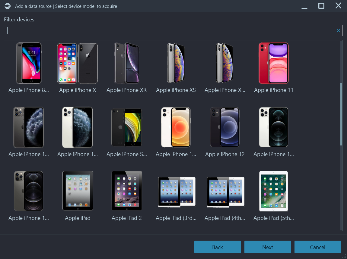Screen dimensions: 347x259
Task: Select white triple-camera iPhone with cloud wallpaper
Action: click(78, 132)
